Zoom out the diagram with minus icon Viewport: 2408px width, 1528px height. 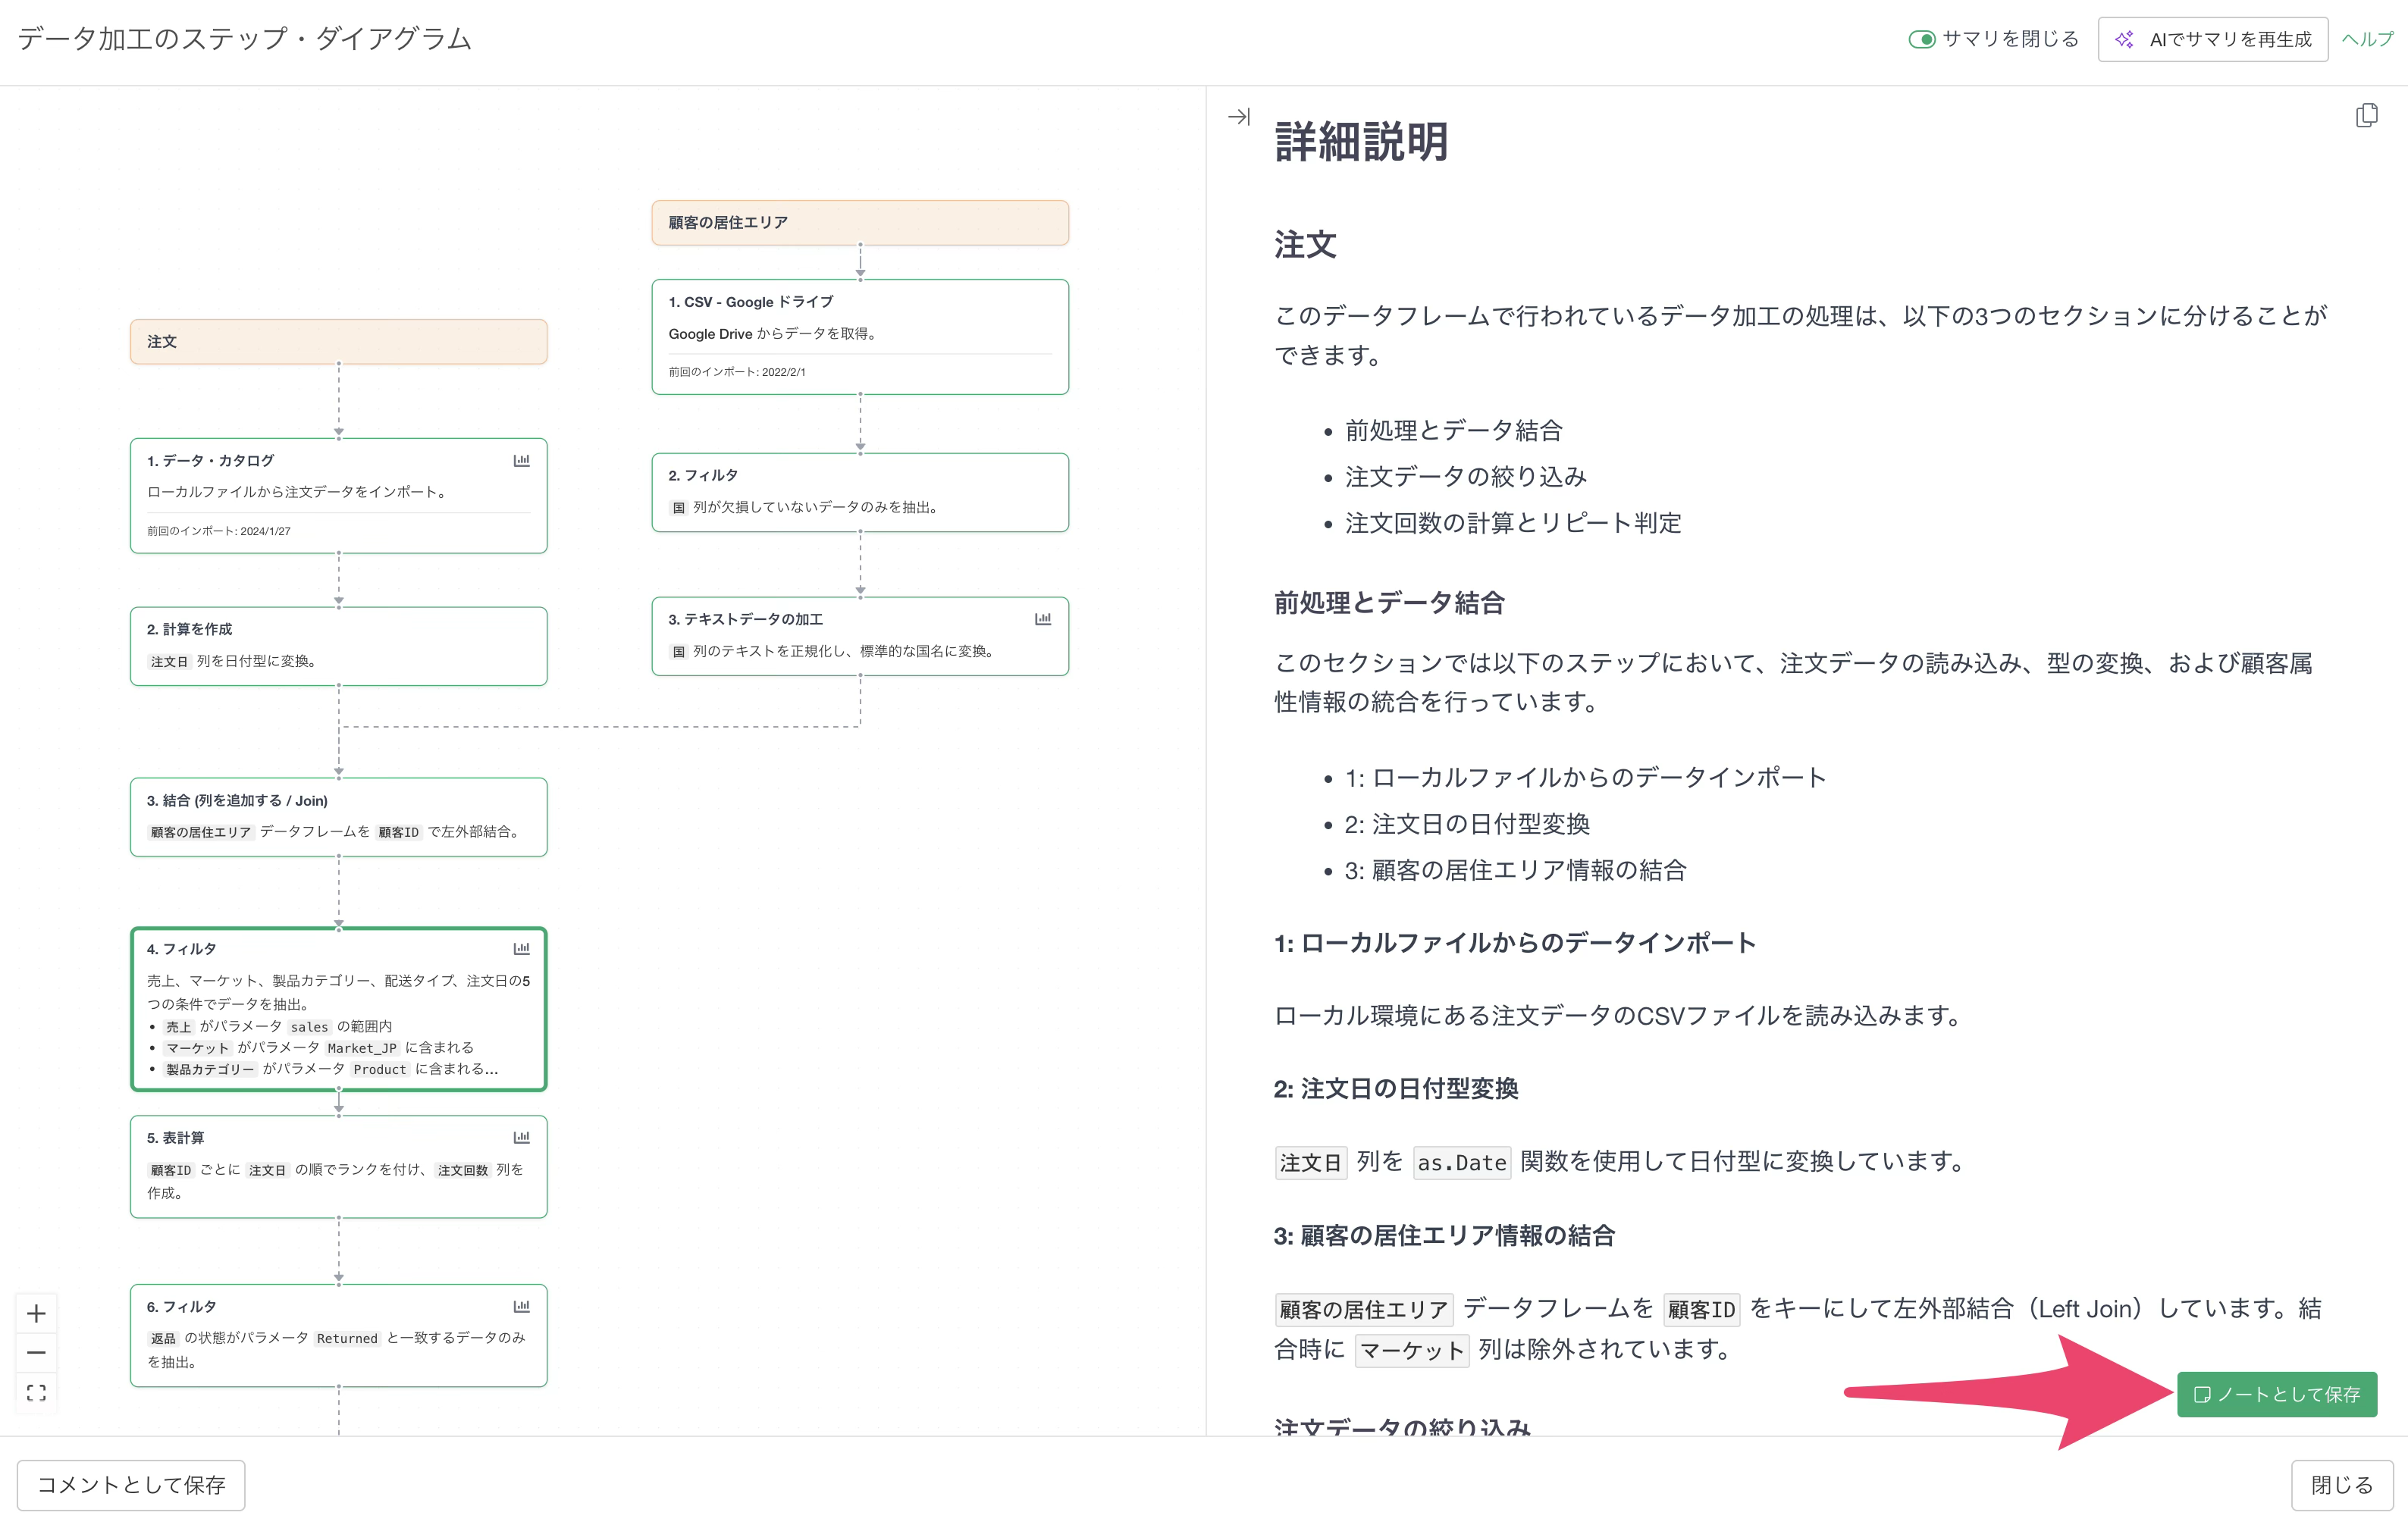click(36, 1352)
